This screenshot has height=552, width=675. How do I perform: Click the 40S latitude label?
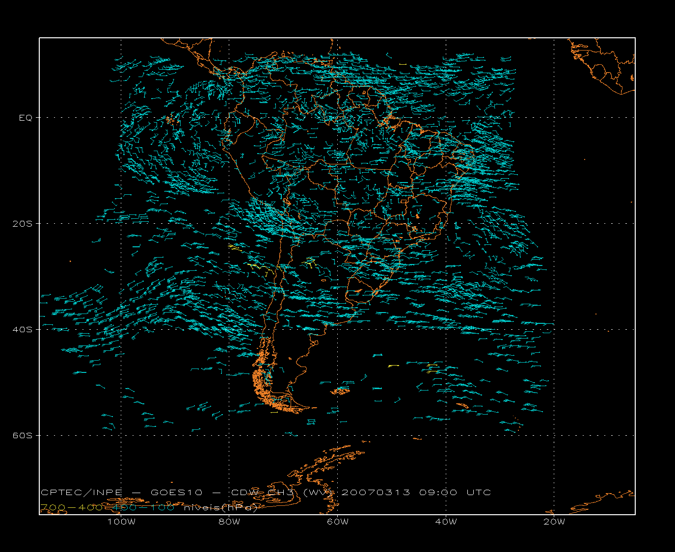click(x=23, y=330)
